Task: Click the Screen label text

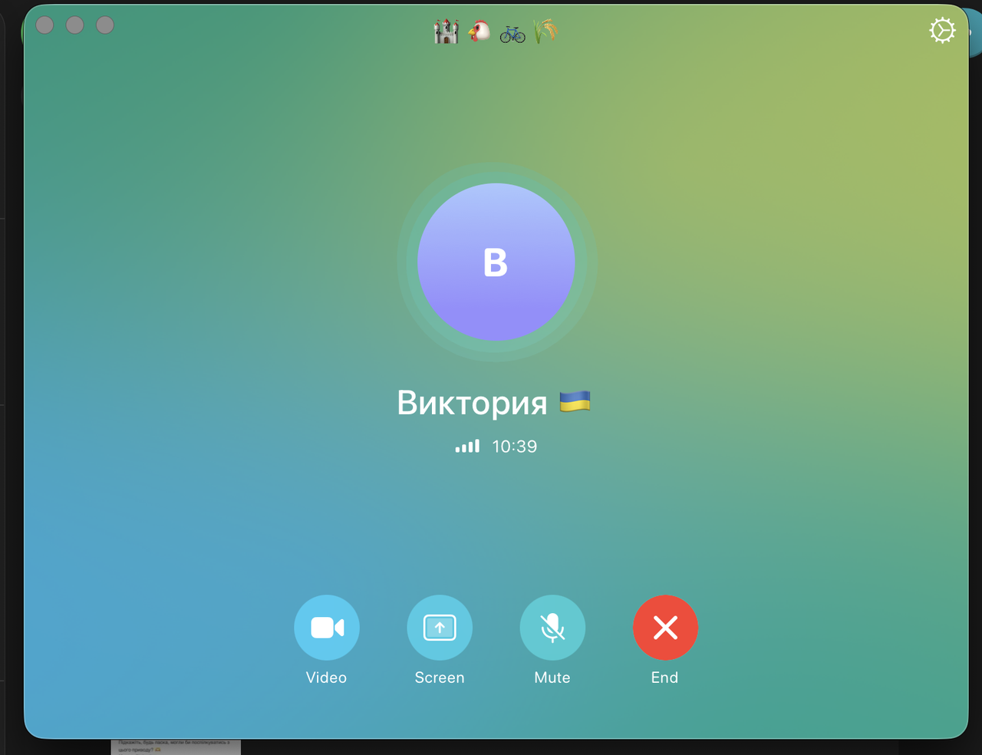Action: (440, 678)
